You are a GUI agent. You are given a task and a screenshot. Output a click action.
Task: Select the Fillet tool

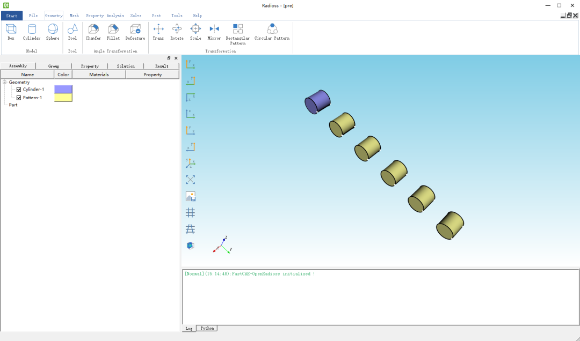pos(113,32)
